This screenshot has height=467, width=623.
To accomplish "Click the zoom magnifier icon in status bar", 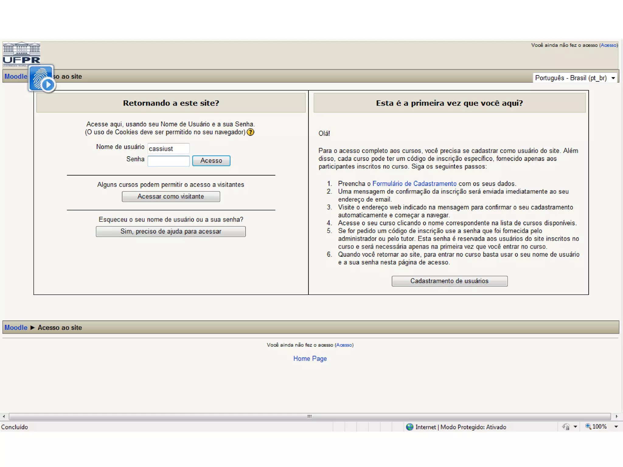I will (588, 427).
